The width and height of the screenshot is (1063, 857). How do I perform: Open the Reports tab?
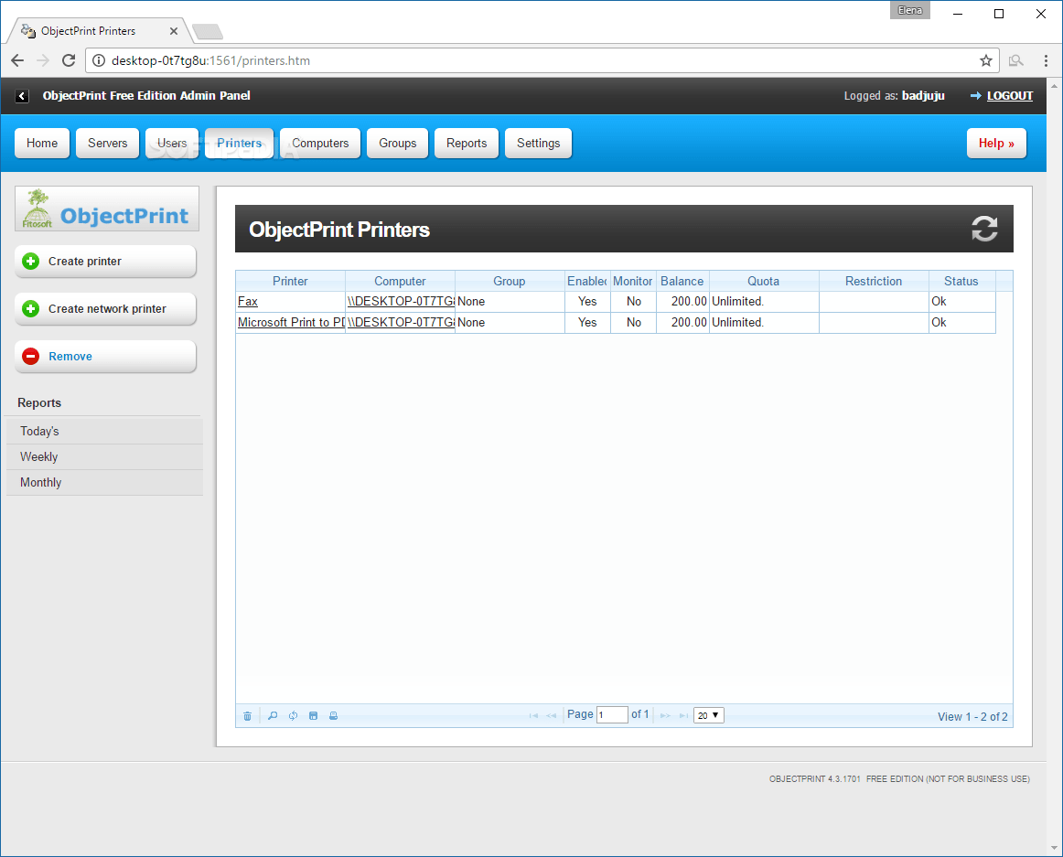tap(467, 143)
